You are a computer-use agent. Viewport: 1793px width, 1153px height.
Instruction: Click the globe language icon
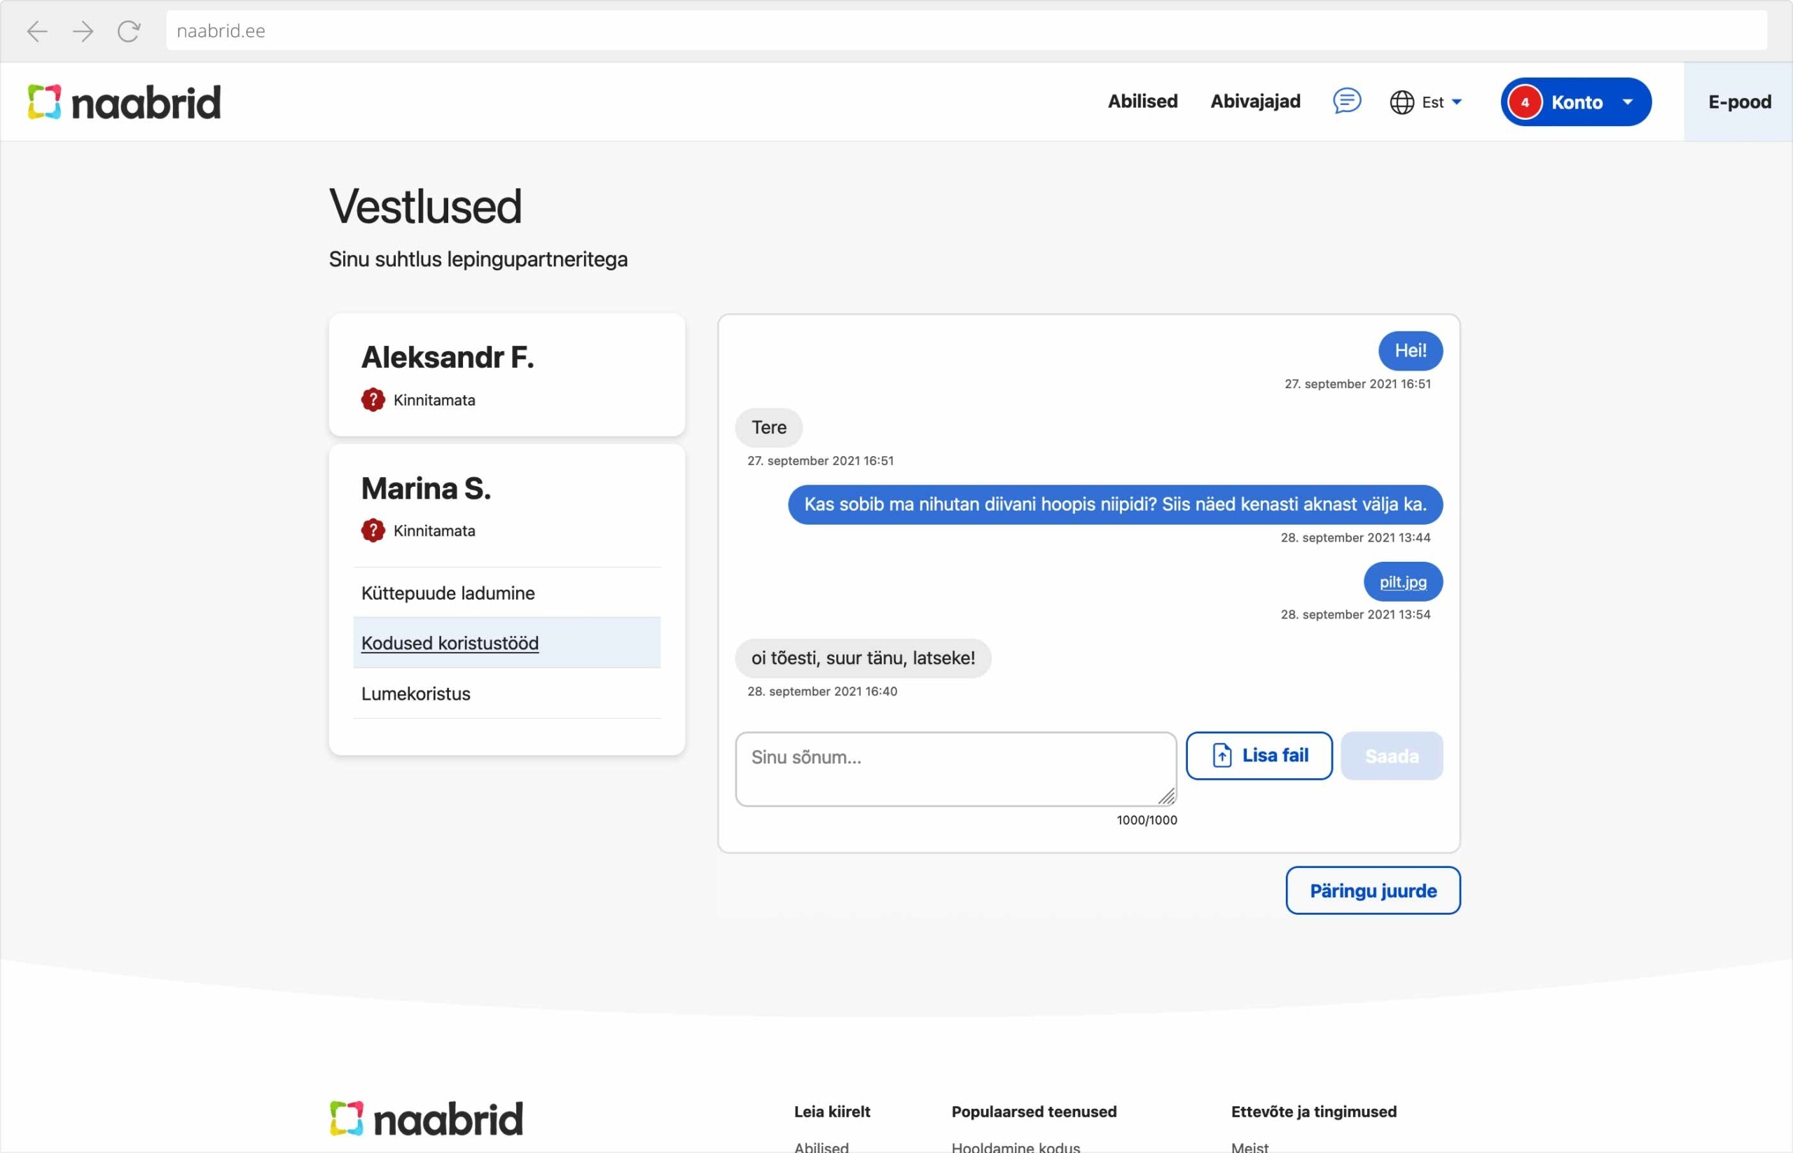pos(1401,102)
